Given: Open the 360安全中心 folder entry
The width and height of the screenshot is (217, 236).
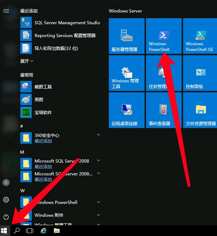Looking at the screenshot, I should coord(61,138).
